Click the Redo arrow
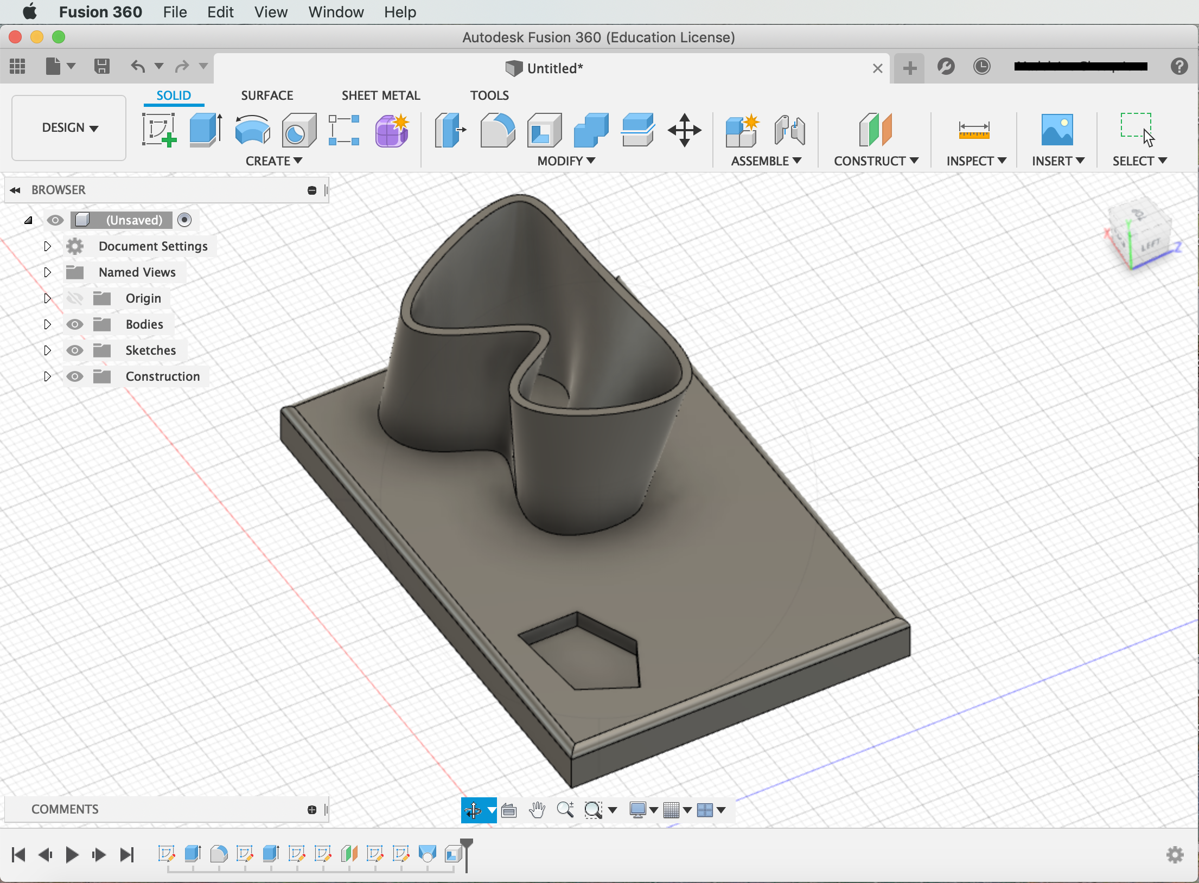This screenshot has height=883, width=1199. [182, 66]
